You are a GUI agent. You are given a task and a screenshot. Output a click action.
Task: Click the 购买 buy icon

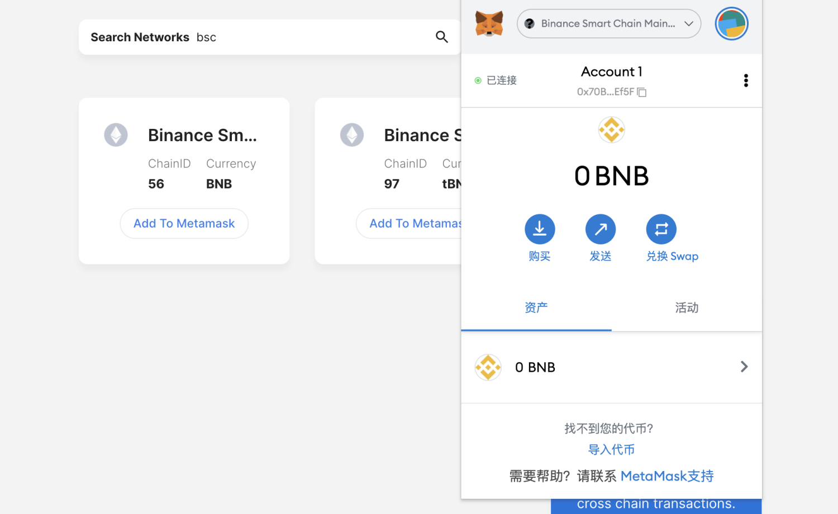(540, 229)
